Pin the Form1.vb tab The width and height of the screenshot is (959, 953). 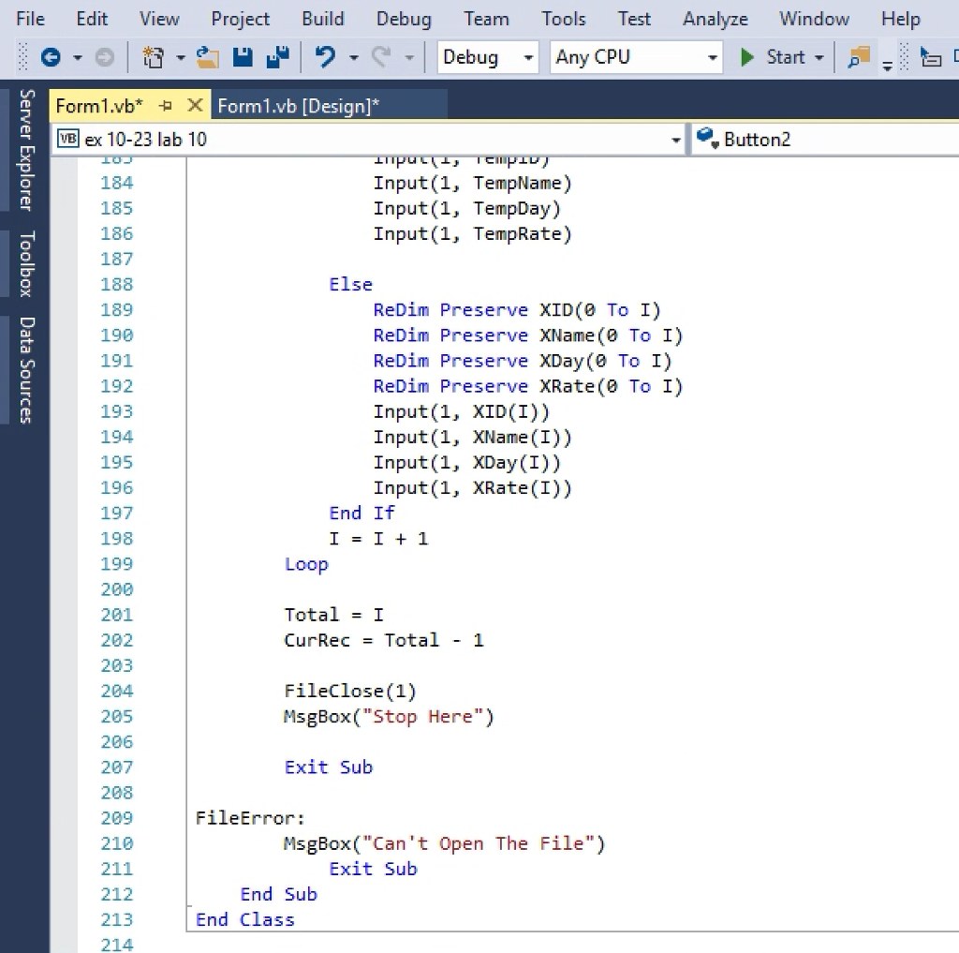166,106
